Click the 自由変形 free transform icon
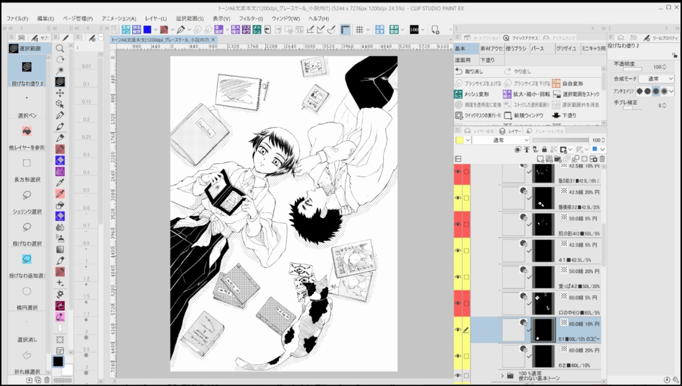This screenshot has width=682, height=386. coord(556,83)
